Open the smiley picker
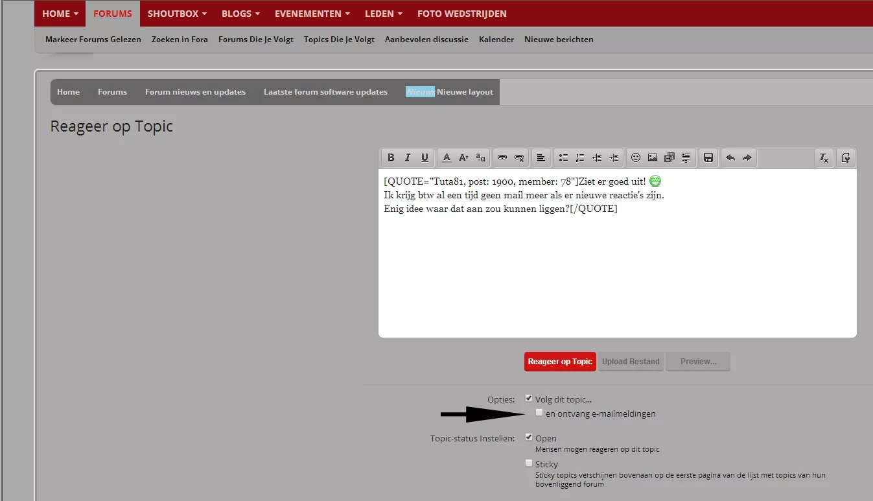Screen dimensions: 873x501 (636, 157)
